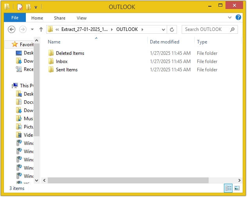Screen dimensions: 247x197
Task: Open the Help question mark icon
Action: [x=238, y=18]
